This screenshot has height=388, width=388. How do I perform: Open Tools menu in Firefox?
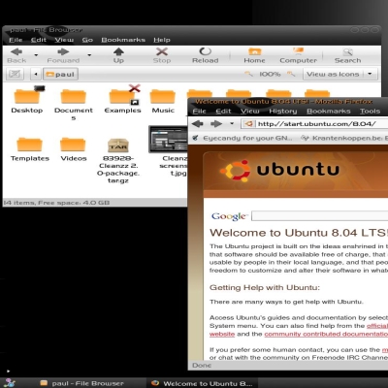tap(370, 112)
